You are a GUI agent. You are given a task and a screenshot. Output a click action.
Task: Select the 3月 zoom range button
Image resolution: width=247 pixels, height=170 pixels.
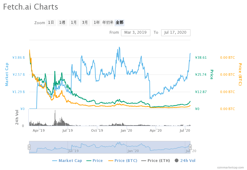coord(85,23)
